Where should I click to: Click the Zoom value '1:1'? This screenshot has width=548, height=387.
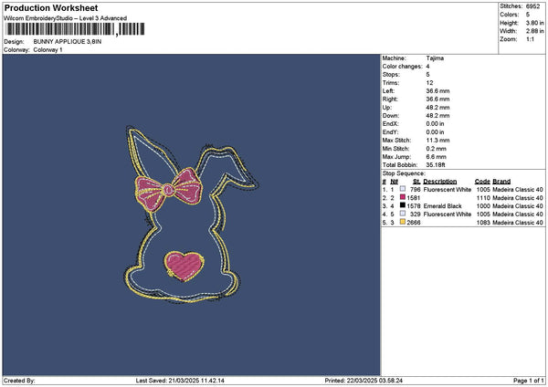coord(530,39)
